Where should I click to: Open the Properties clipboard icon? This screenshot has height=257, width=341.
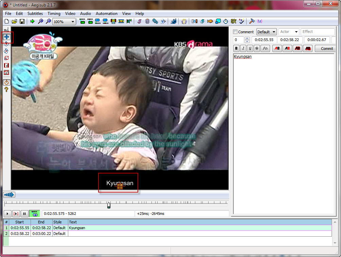pyautogui.click(x=147, y=21)
